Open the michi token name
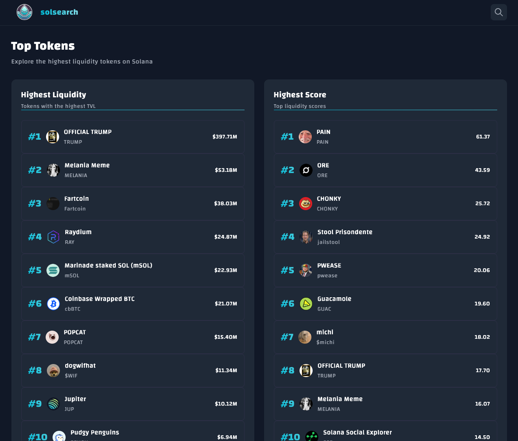This screenshot has height=441, width=518. tap(325, 332)
